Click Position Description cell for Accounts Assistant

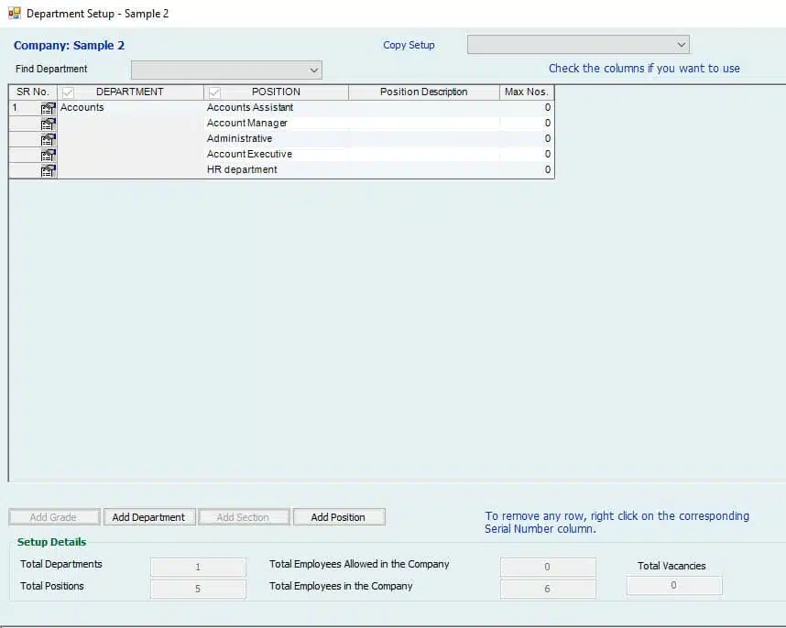(x=424, y=108)
